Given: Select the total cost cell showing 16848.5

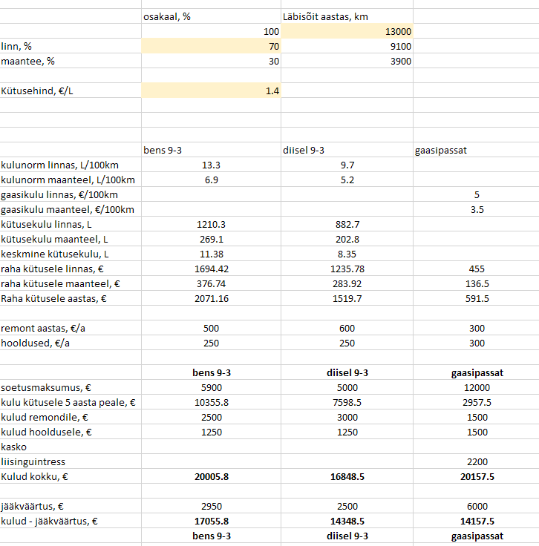Looking at the screenshot, I should [347, 476].
